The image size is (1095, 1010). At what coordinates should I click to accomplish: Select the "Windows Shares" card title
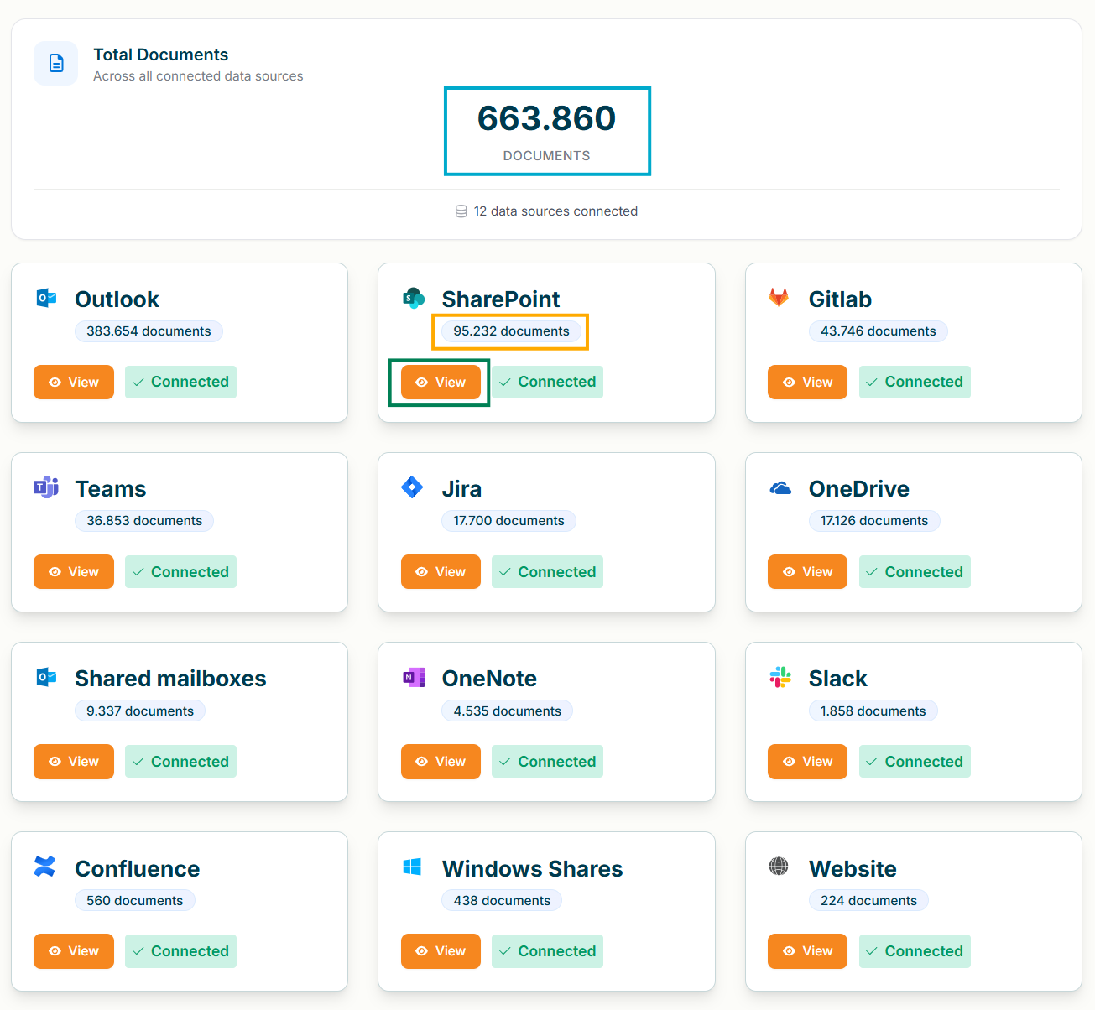pos(532,868)
